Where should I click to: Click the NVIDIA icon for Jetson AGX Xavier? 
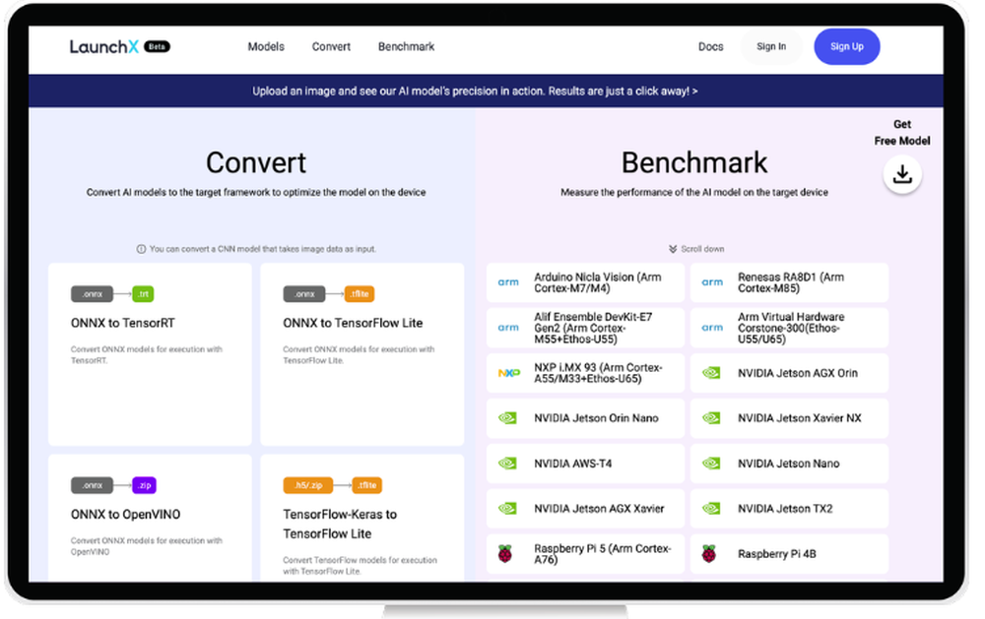[x=507, y=509]
